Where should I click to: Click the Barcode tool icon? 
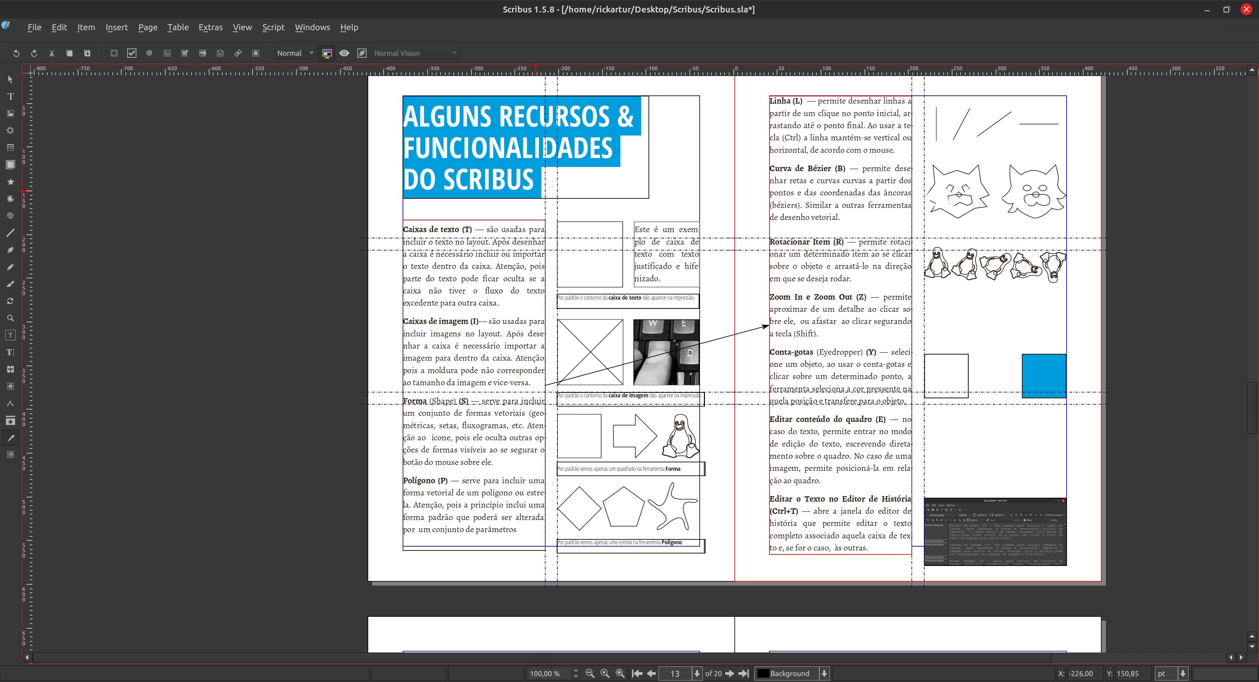click(x=10, y=455)
